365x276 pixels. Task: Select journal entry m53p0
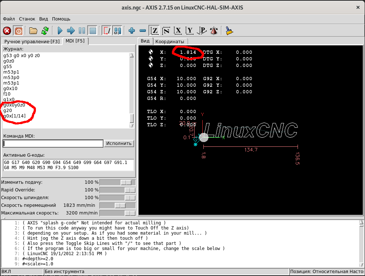[x=11, y=78]
